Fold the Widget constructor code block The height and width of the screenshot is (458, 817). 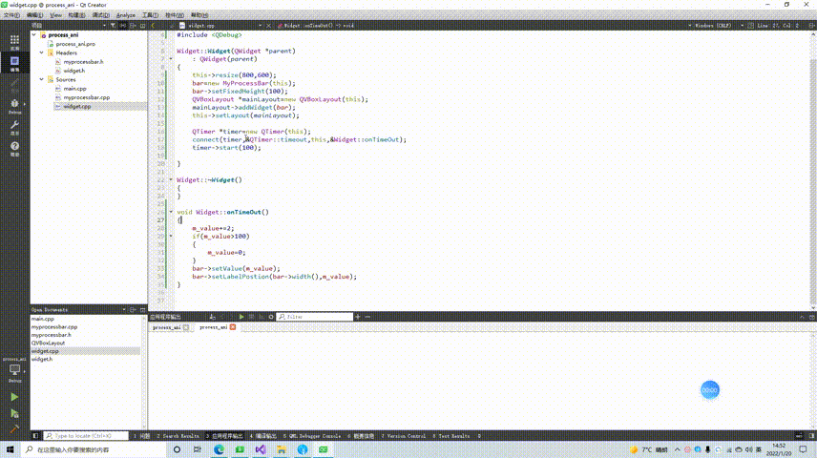[x=171, y=59]
